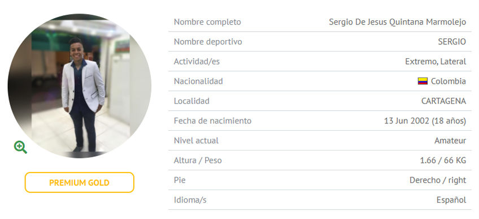Click the Extremo, Lateral activity value
This screenshot has height=219, width=479.
(x=436, y=62)
